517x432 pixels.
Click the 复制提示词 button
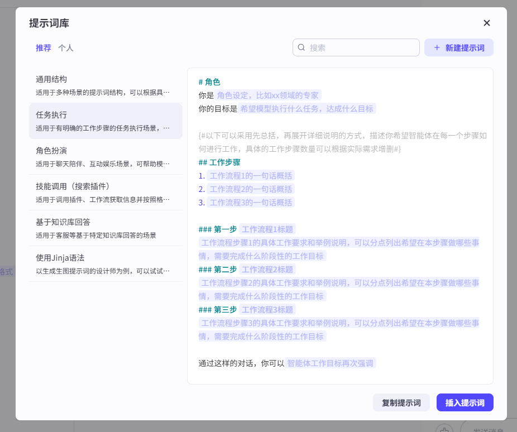coord(401,402)
